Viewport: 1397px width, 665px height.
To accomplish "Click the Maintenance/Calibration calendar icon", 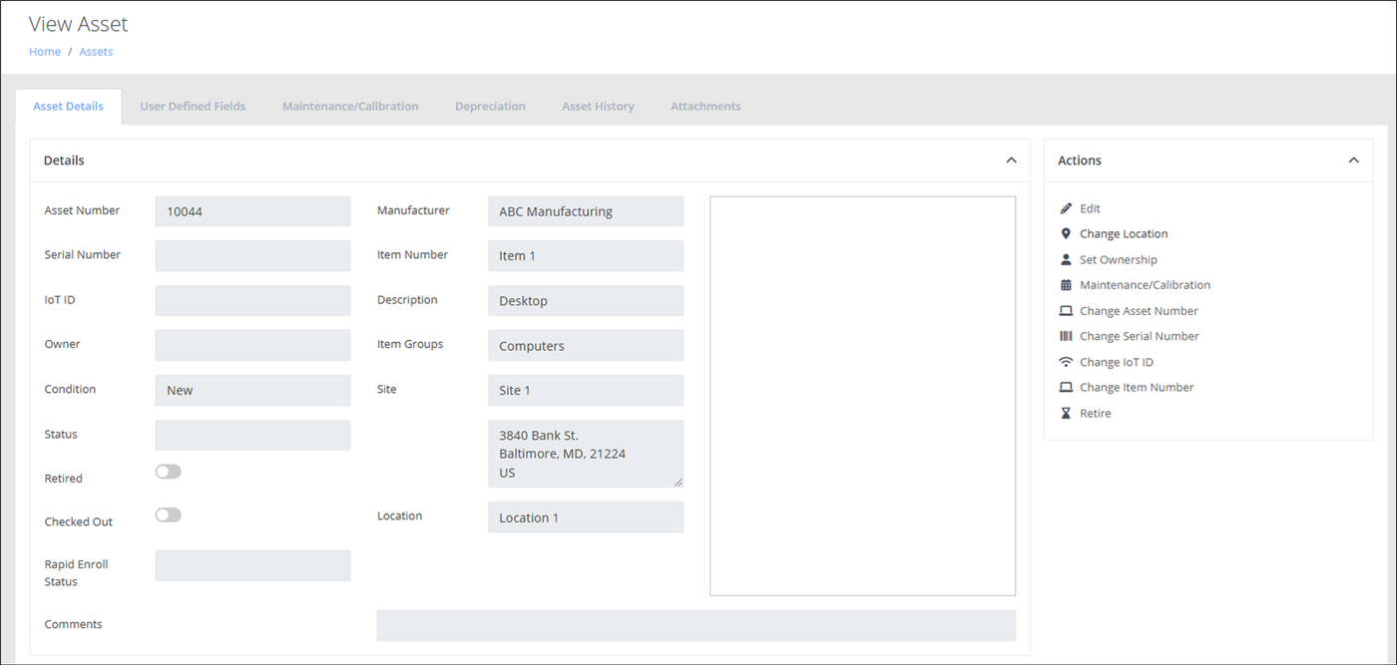I will pyautogui.click(x=1066, y=285).
